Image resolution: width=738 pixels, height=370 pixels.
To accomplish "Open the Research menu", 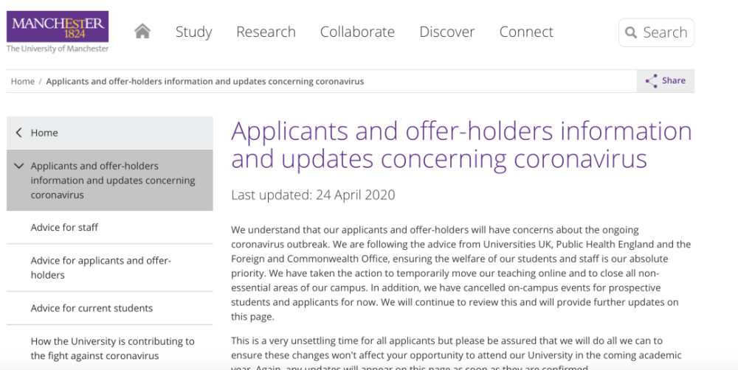I will click(x=266, y=32).
